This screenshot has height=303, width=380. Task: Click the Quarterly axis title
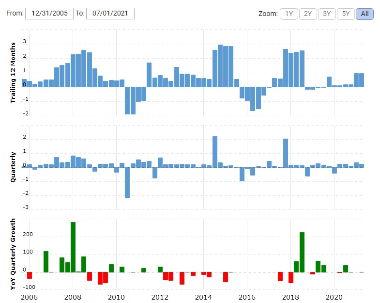13,167
